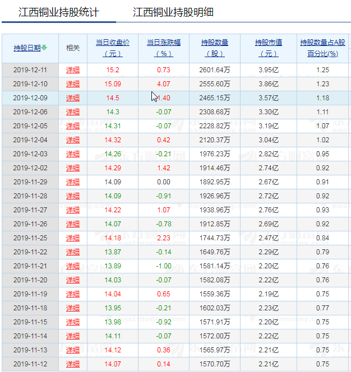
Task: Open 详细 link for 2019-11-14
Action: coord(73,336)
